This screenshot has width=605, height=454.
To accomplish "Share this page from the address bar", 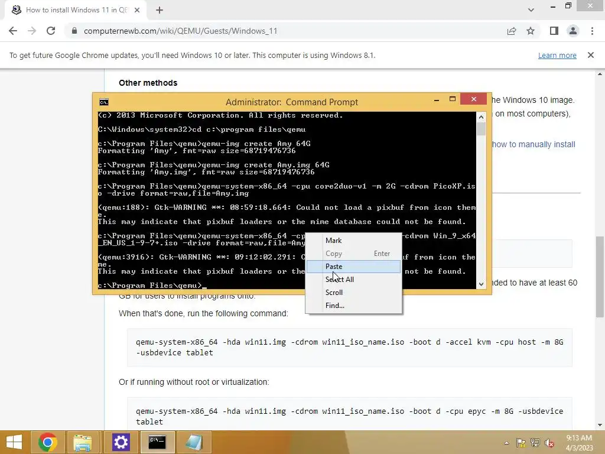I will click(512, 31).
